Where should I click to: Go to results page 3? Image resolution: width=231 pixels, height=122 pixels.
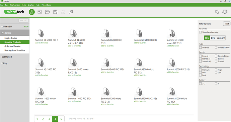49,119
